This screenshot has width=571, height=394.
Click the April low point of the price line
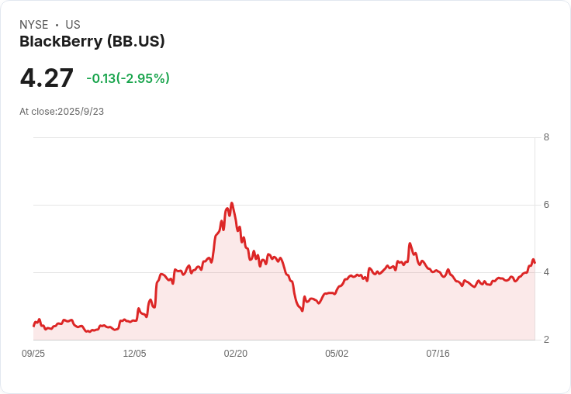(x=303, y=310)
